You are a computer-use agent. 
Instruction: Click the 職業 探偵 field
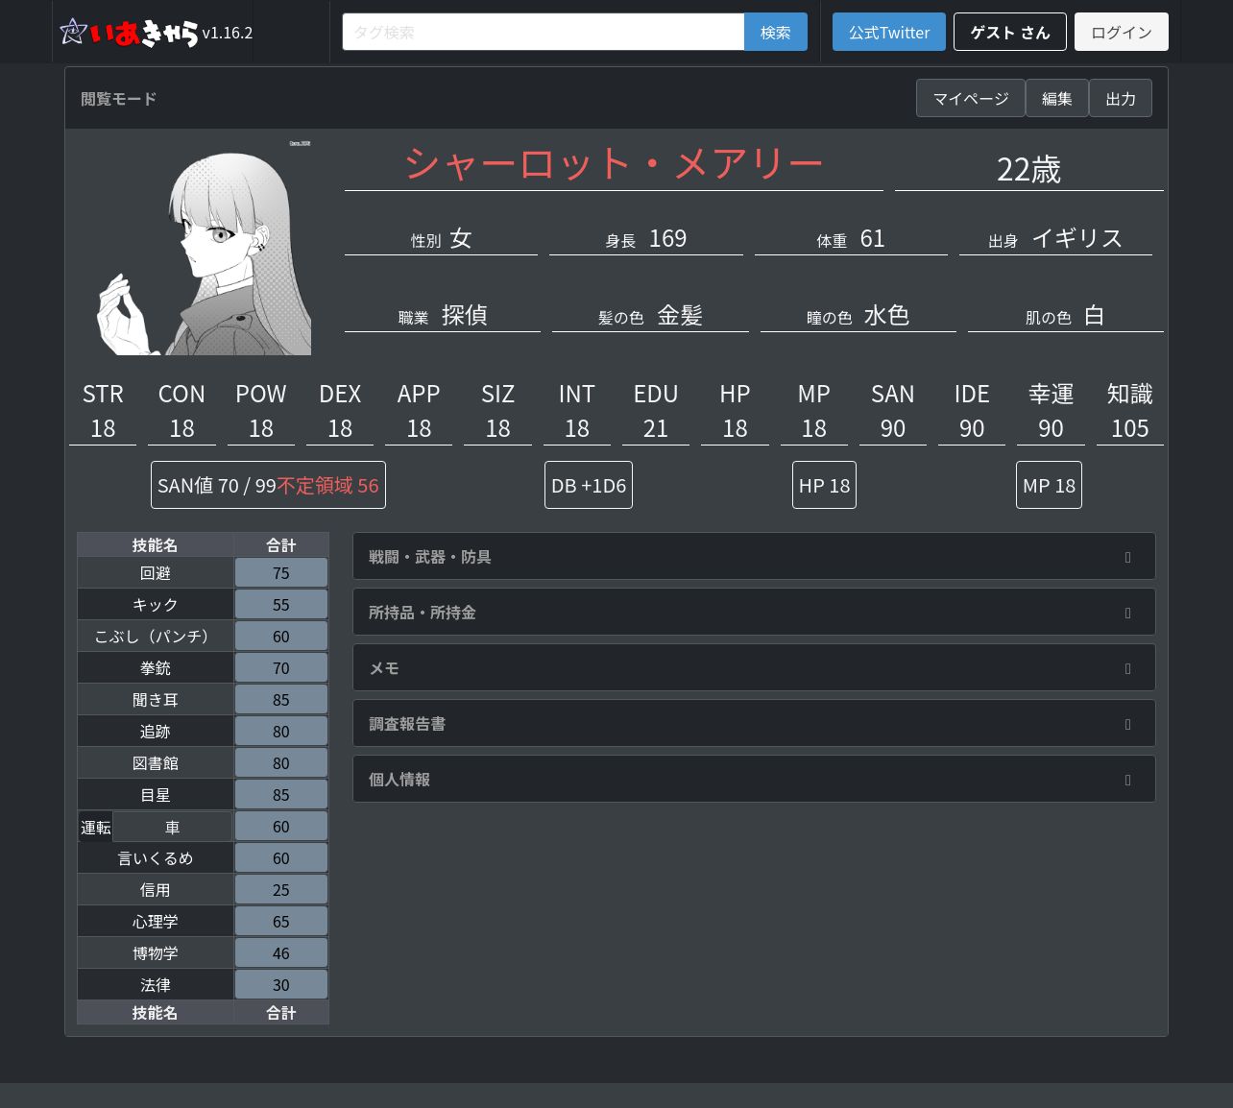[x=443, y=315]
